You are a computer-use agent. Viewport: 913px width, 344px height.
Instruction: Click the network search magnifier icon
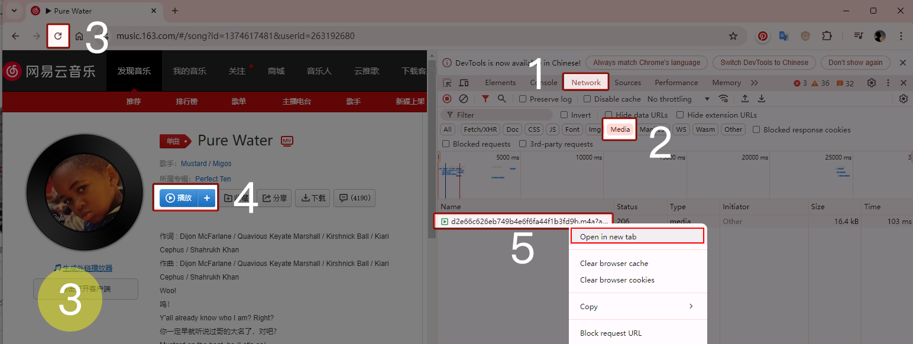tap(502, 99)
